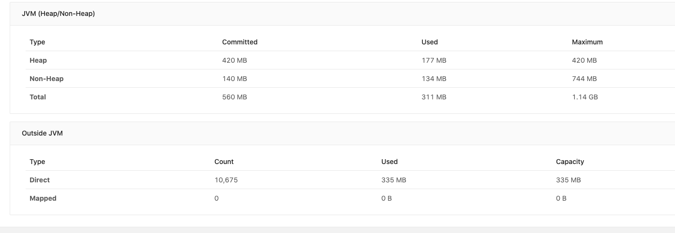Click the Used header in the JVM table
The height and width of the screenshot is (233, 675).
click(x=429, y=42)
